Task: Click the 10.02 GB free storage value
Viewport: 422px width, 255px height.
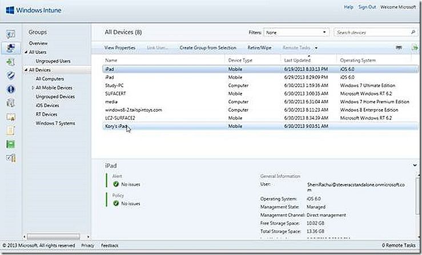Action: (x=315, y=223)
